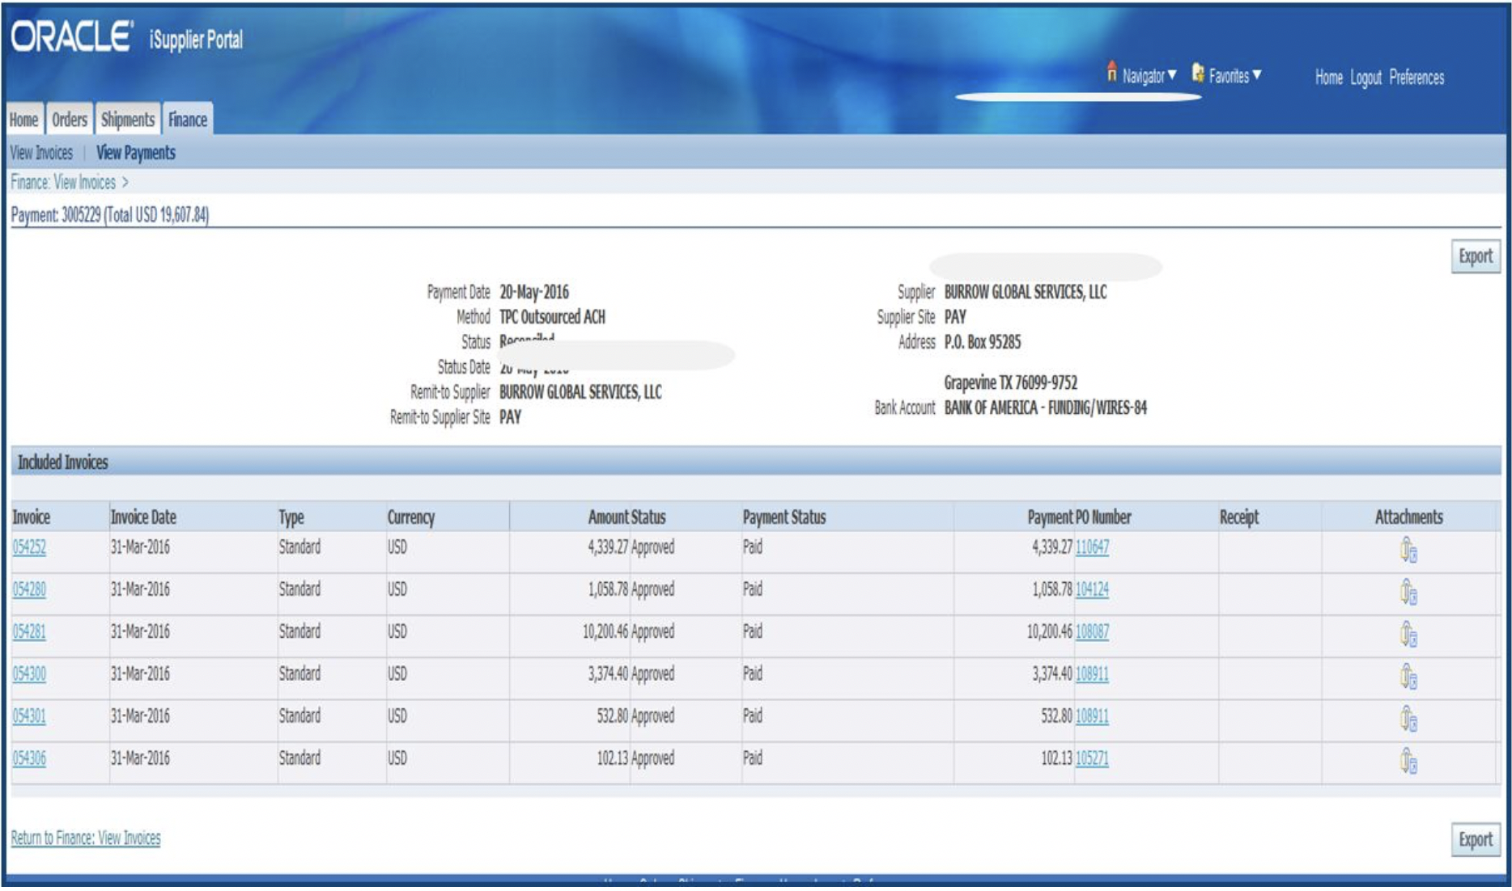Click the Attachments column header
The image size is (1512, 891).
tap(1408, 517)
